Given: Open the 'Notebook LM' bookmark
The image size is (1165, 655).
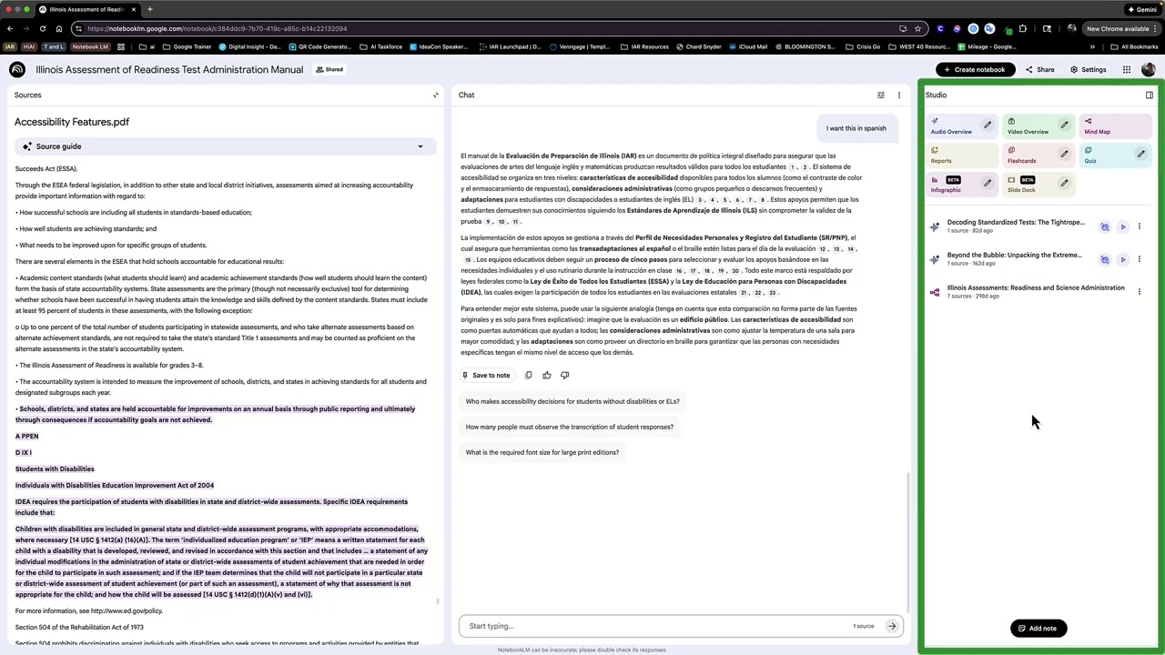Looking at the screenshot, I should [x=91, y=46].
